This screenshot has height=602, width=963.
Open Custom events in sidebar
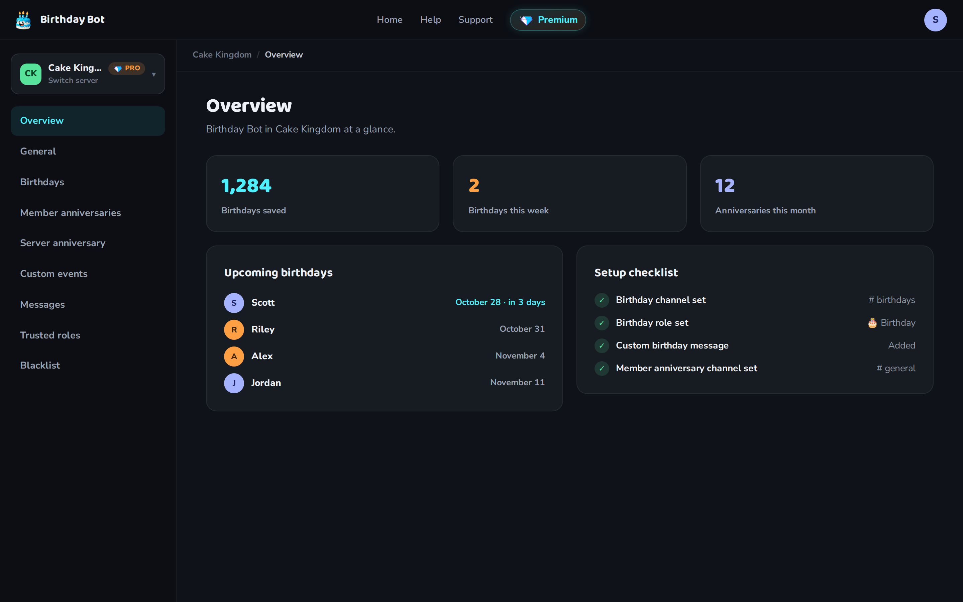coord(88,274)
